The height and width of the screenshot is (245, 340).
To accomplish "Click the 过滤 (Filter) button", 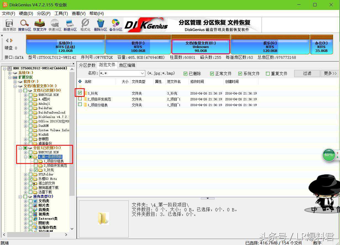I will 307,73.
